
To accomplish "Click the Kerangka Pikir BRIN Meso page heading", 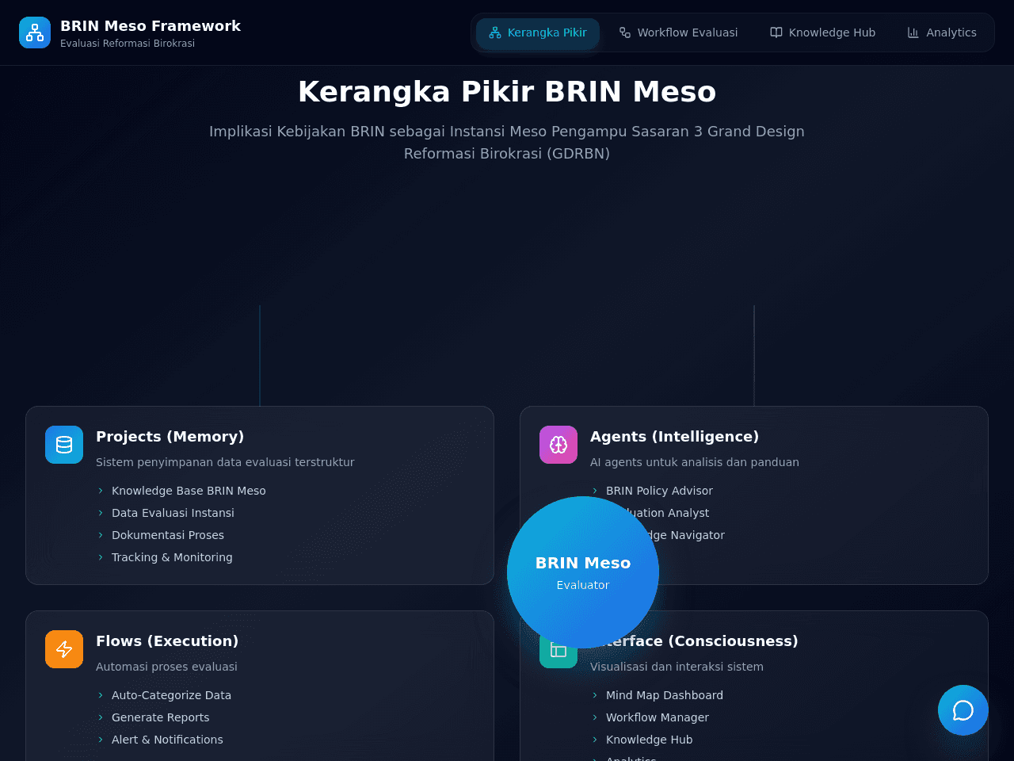I will pos(507,92).
